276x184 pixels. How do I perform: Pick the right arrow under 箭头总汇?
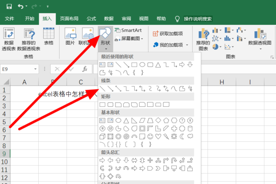click(103, 161)
